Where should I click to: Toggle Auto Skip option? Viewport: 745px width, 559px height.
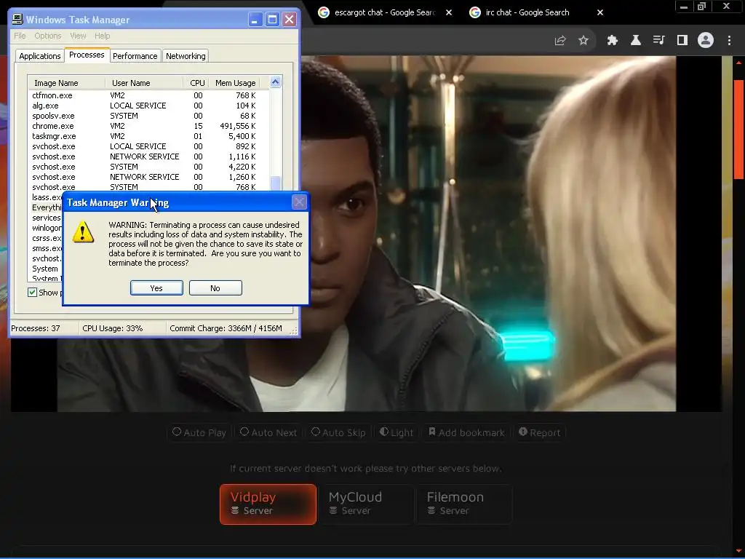pos(338,432)
